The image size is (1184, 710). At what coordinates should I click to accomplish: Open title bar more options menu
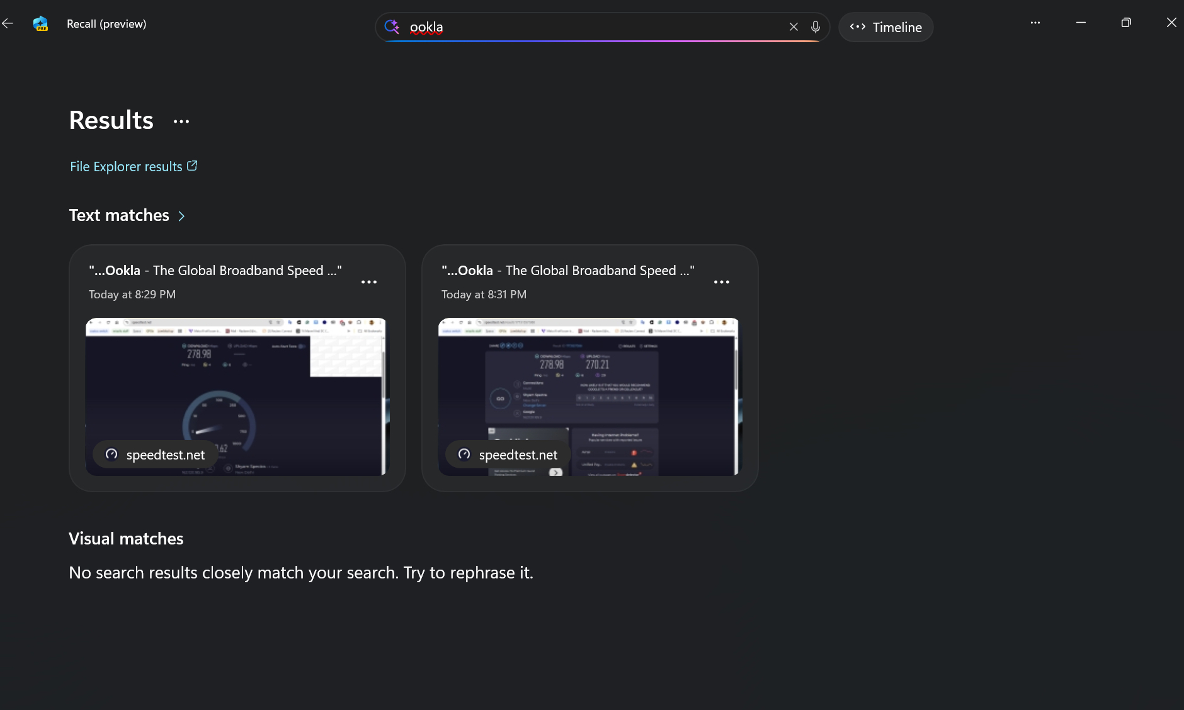coord(1035,23)
